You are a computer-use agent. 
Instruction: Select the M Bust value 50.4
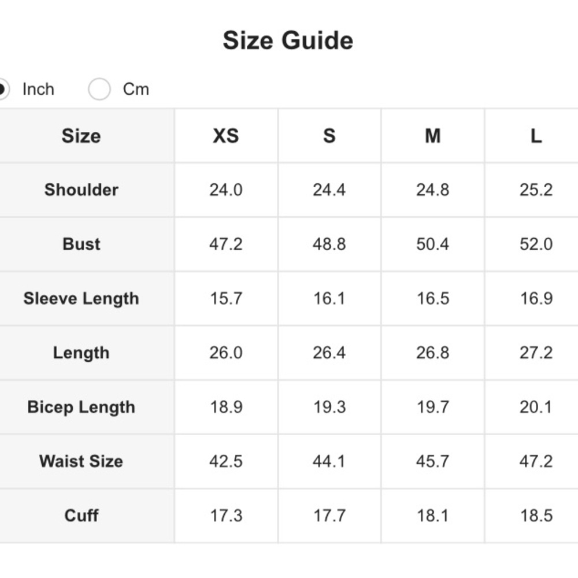pos(432,244)
